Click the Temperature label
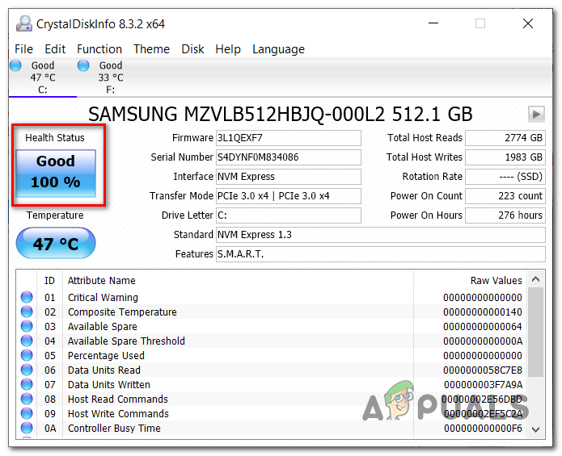 pyautogui.click(x=55, y=215)
